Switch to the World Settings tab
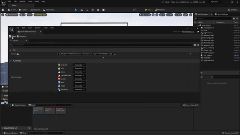The height and width of the screenshot is (135, 240). [x=222, y=14]
